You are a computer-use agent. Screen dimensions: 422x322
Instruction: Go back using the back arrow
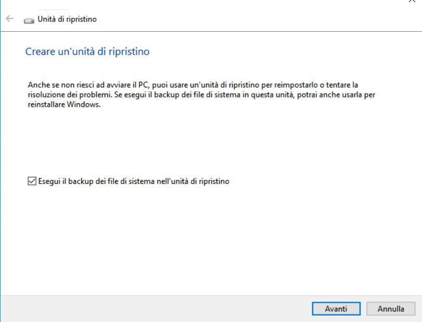tap(8, 19)
